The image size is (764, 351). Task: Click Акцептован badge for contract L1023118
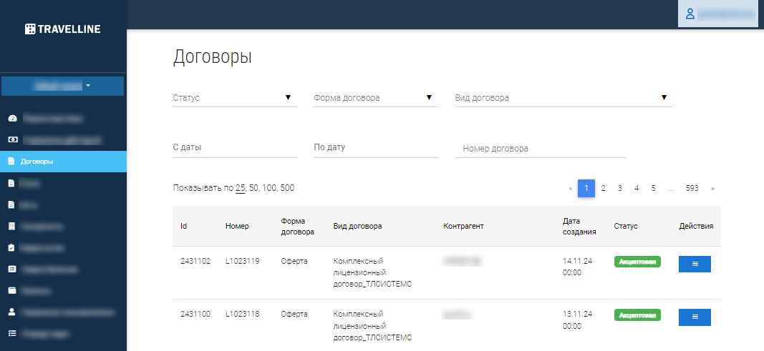(637, 315)
